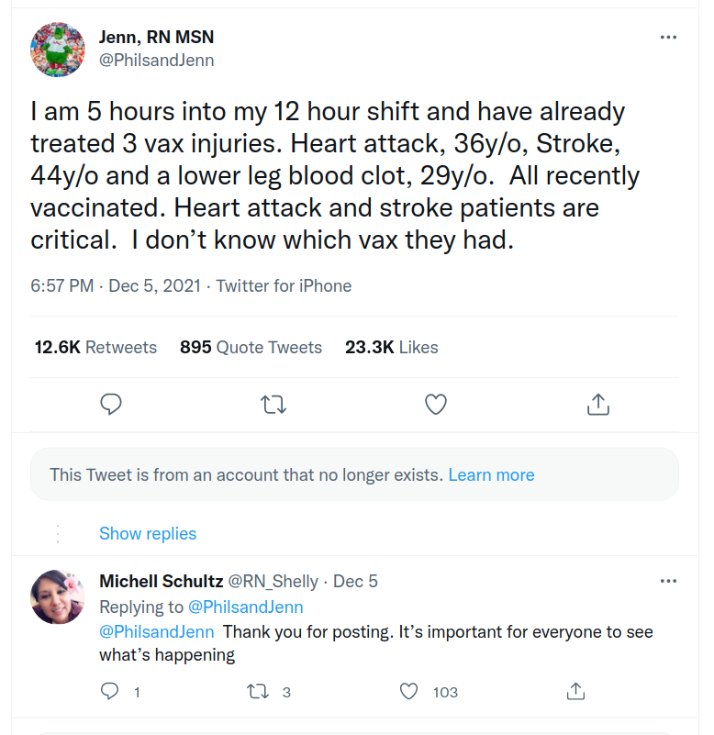Viewport: 714px width, 735px height.
Task: Click the Replying to @PhilsandJenn mention
Action: tap(246, 607)
